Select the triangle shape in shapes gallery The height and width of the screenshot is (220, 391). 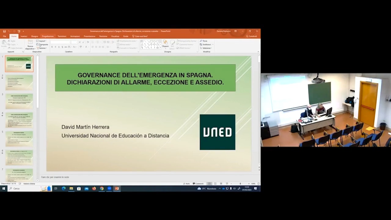(142, 44)
